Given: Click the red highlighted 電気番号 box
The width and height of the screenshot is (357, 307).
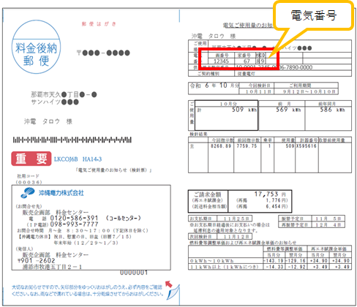Looking at the screenshot, I should pos(239,59).
